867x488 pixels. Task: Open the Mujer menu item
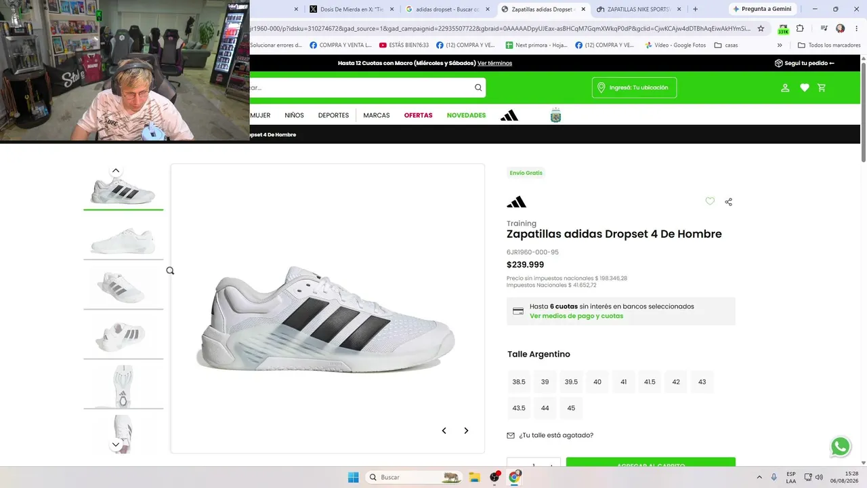pyautogui.click(x=260, y=115)
